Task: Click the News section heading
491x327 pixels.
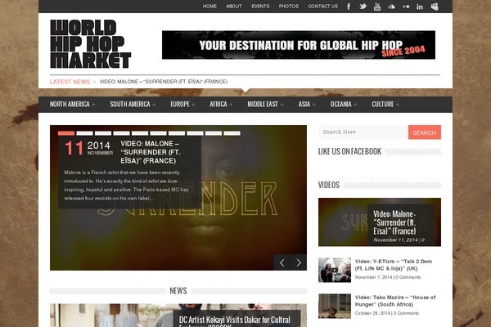Action: [178, 291]
